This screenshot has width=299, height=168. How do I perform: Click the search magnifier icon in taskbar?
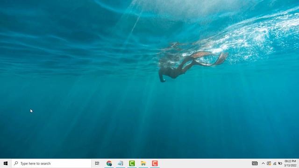click(16, 163)
